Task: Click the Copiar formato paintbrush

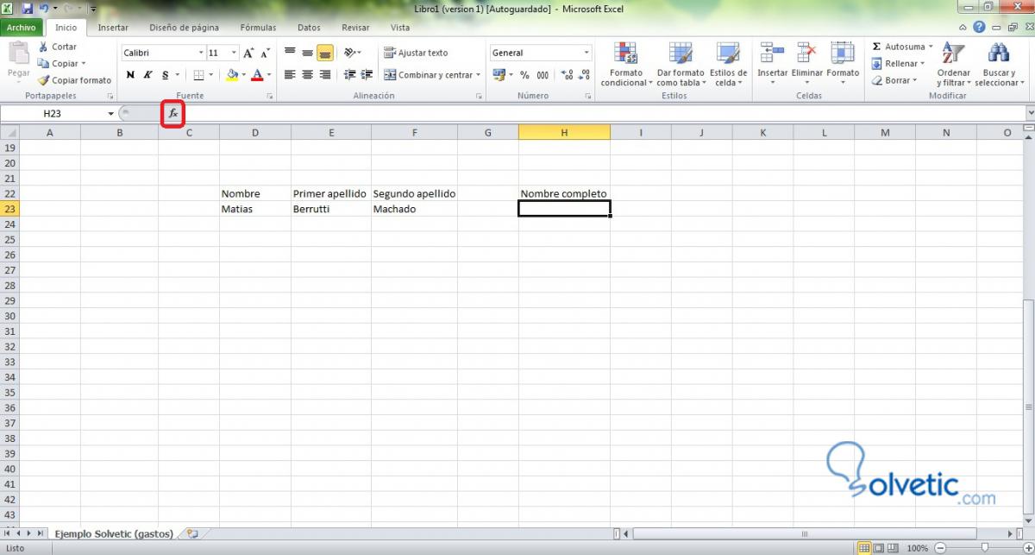Action: [x=43, y=80]
